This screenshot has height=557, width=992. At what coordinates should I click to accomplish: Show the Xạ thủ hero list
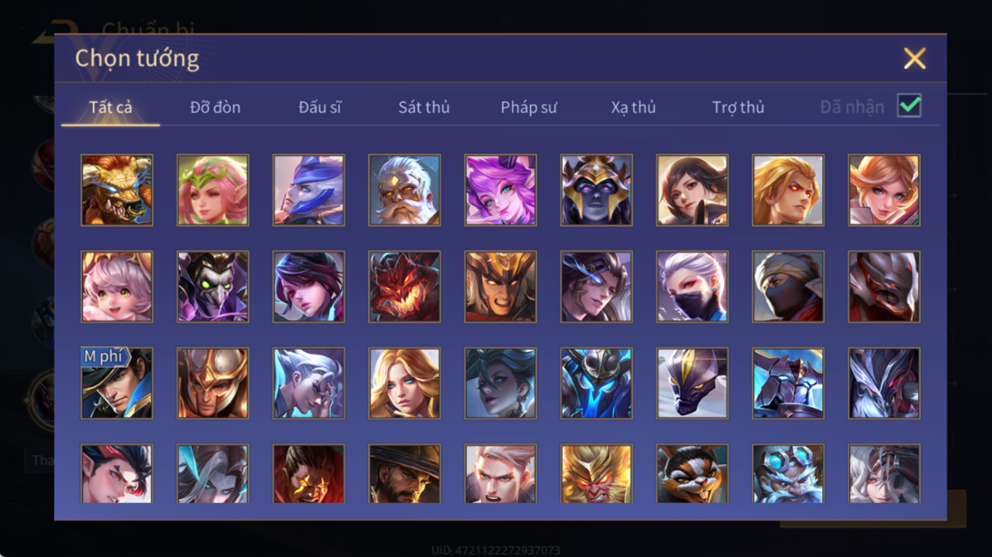pos(633,107)
